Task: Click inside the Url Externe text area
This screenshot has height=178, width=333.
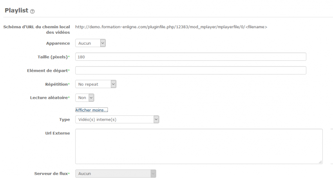Action: [199, 146]
